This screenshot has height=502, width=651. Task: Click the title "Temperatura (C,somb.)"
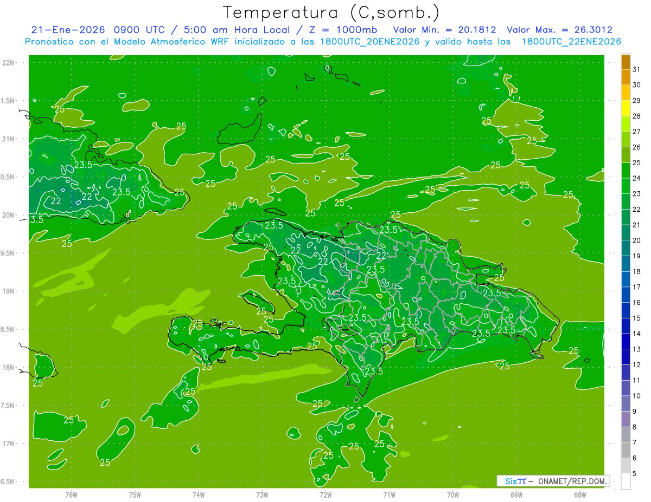coord(331,12)
